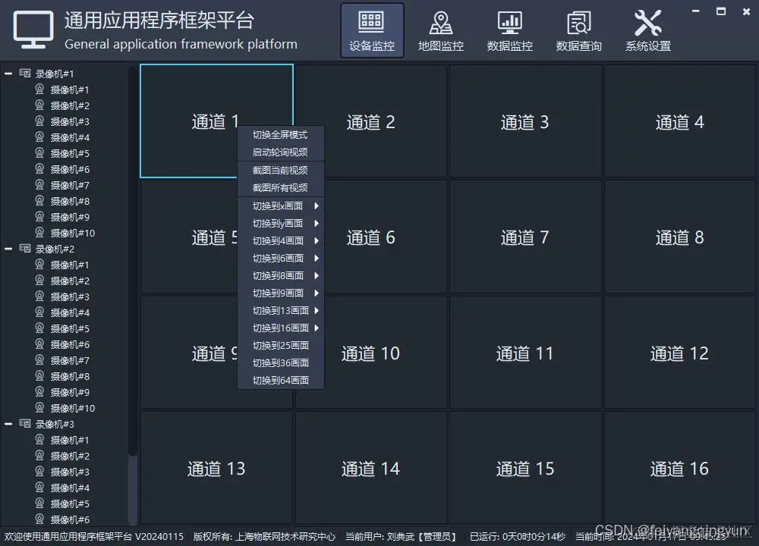Click camera icon beside 摄像机#10
The width and height of the screenshot is (759, 546).
[39, 233]
